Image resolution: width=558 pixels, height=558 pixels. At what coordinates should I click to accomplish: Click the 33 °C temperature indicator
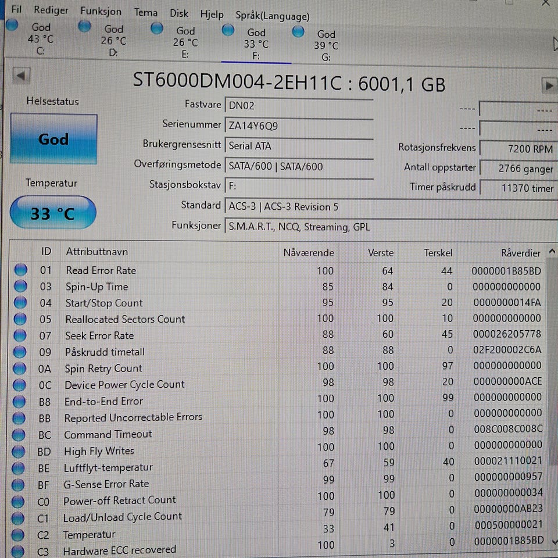pyautogui.click(x=53, y=213)
